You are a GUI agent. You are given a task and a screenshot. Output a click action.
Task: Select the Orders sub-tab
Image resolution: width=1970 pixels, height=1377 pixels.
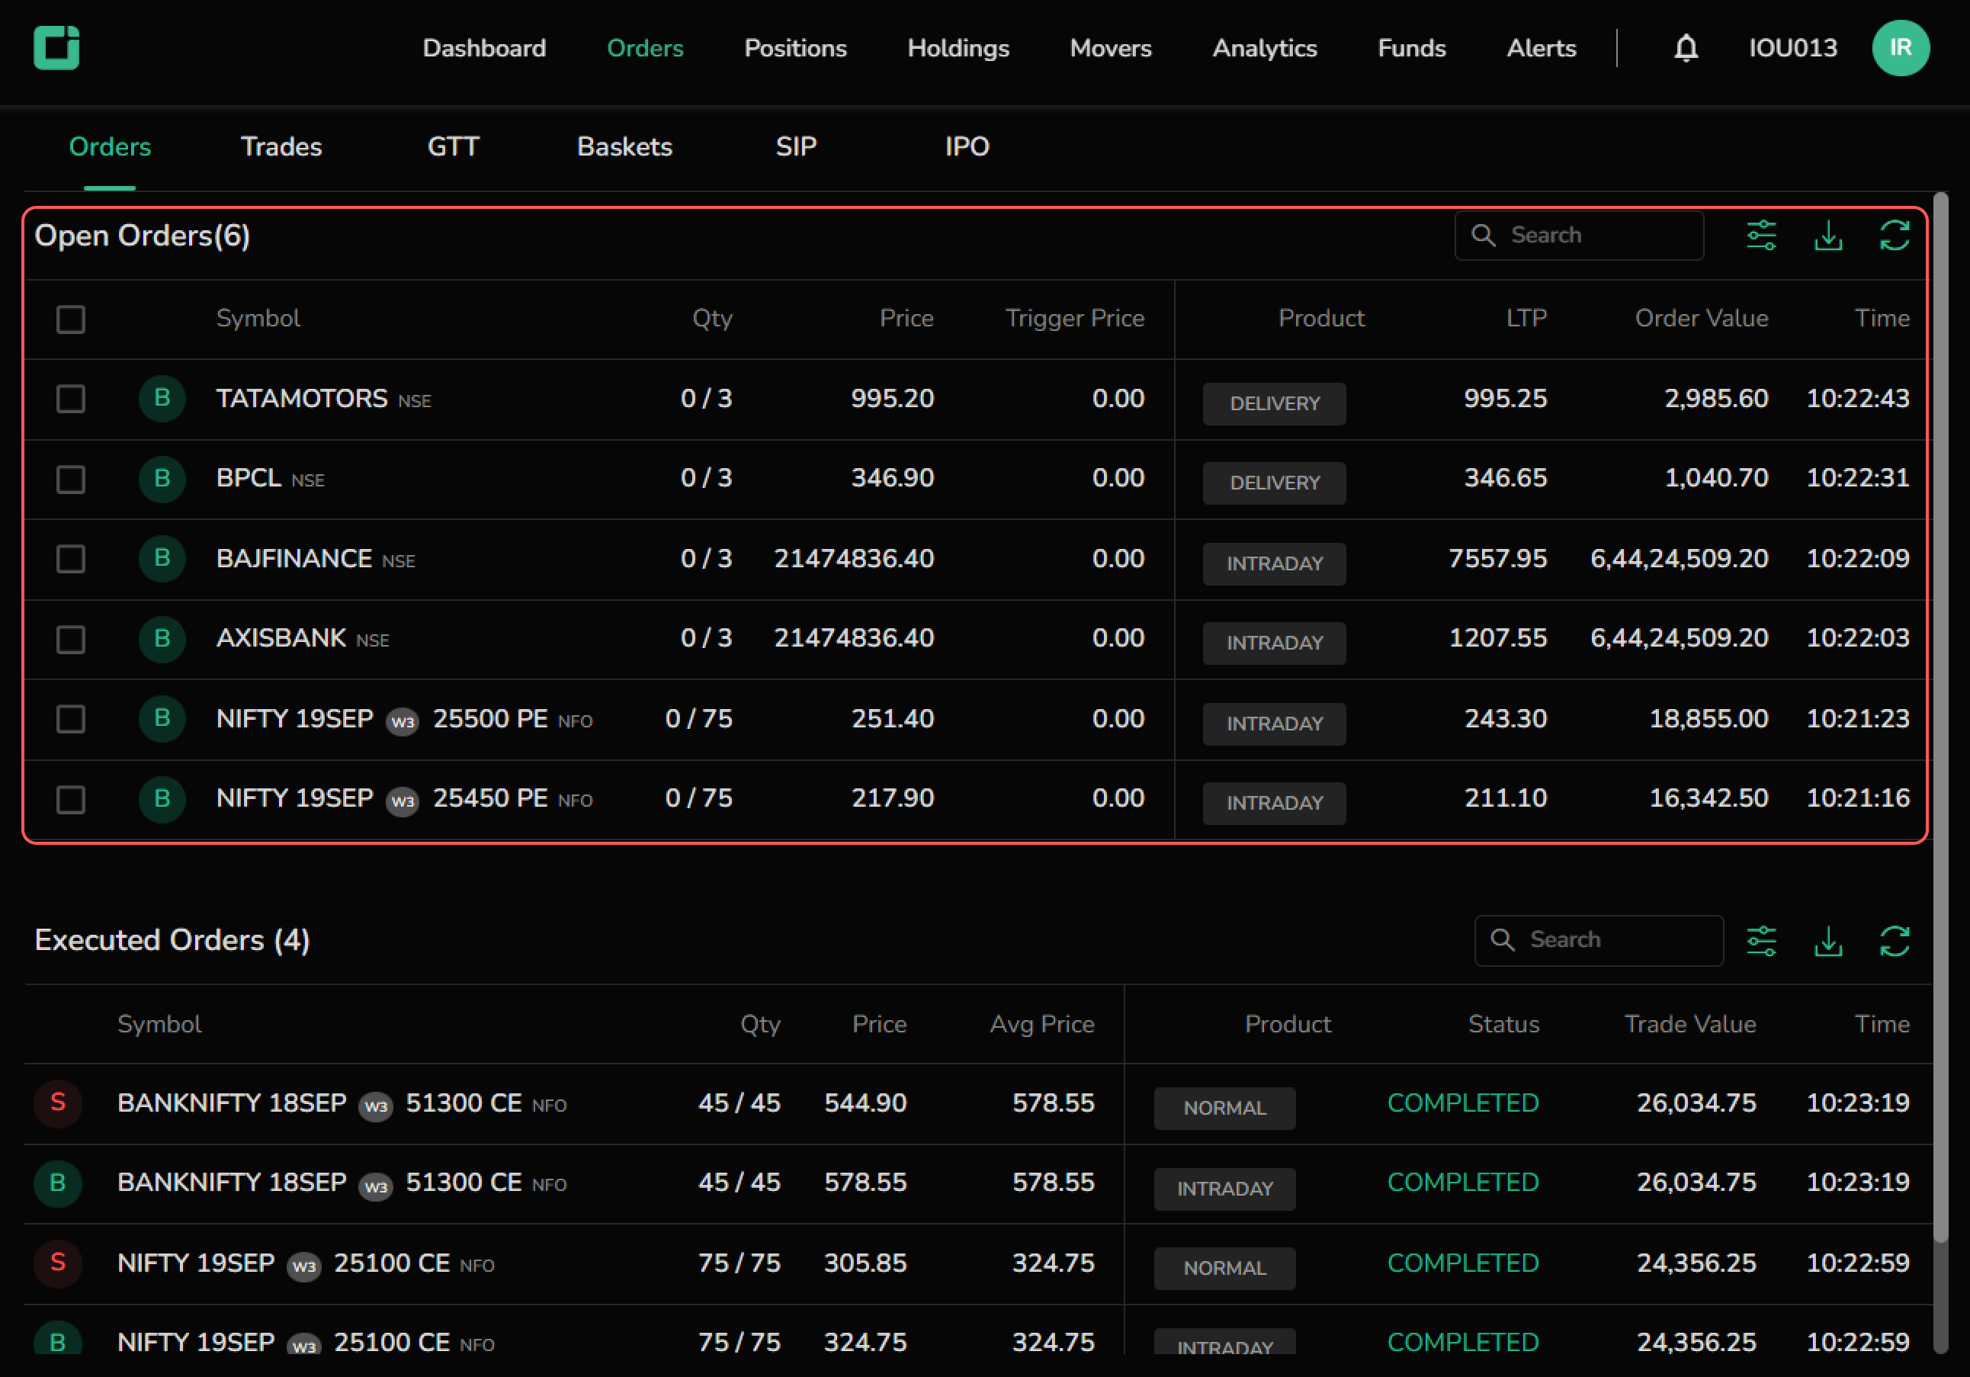(110, 146)
